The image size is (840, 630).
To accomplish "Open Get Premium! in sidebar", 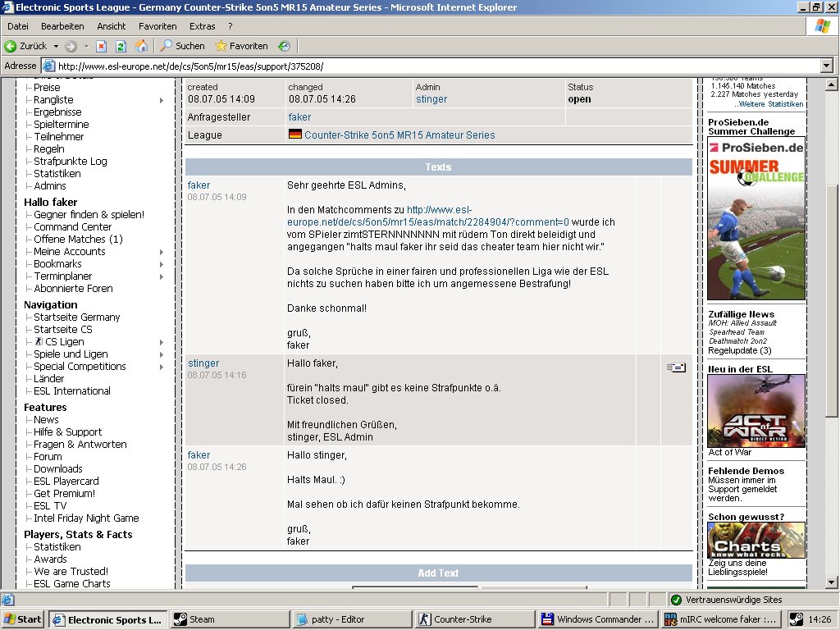I will (x=64, y=494).
